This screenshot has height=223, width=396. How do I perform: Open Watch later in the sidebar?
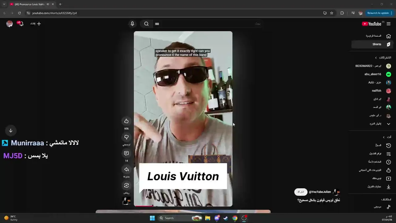click(373, 162)
